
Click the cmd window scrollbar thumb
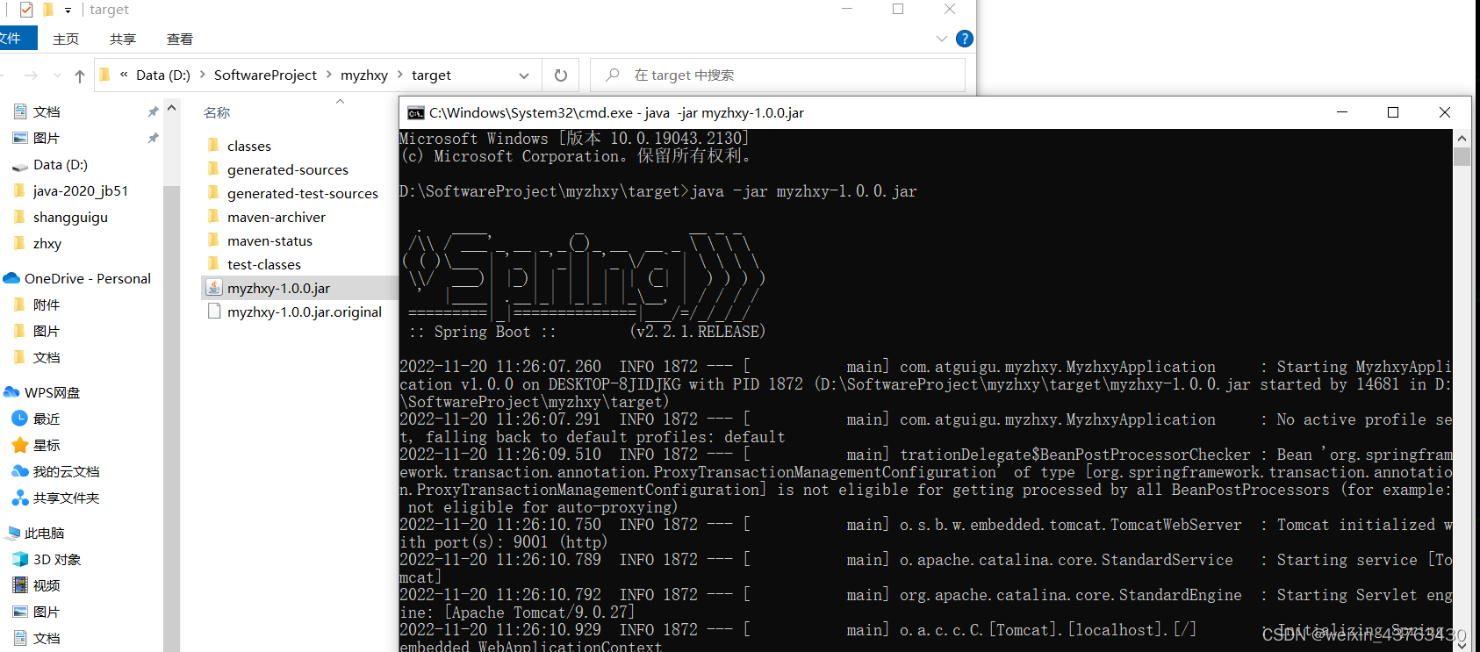click(x=1462, y=156)
